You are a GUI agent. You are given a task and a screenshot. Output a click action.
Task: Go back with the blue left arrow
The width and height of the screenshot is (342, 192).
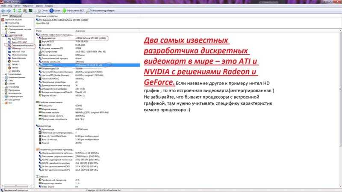pos(3,11)
